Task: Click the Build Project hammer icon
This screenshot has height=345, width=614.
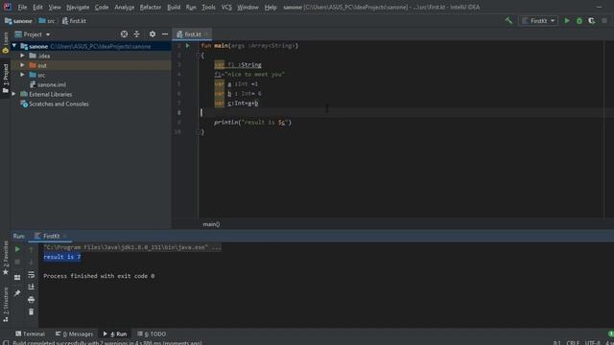Action: pyautogui.click(x=508, y=21)
